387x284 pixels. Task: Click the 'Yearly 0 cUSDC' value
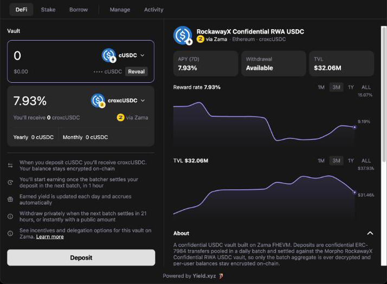coord(34,137)
